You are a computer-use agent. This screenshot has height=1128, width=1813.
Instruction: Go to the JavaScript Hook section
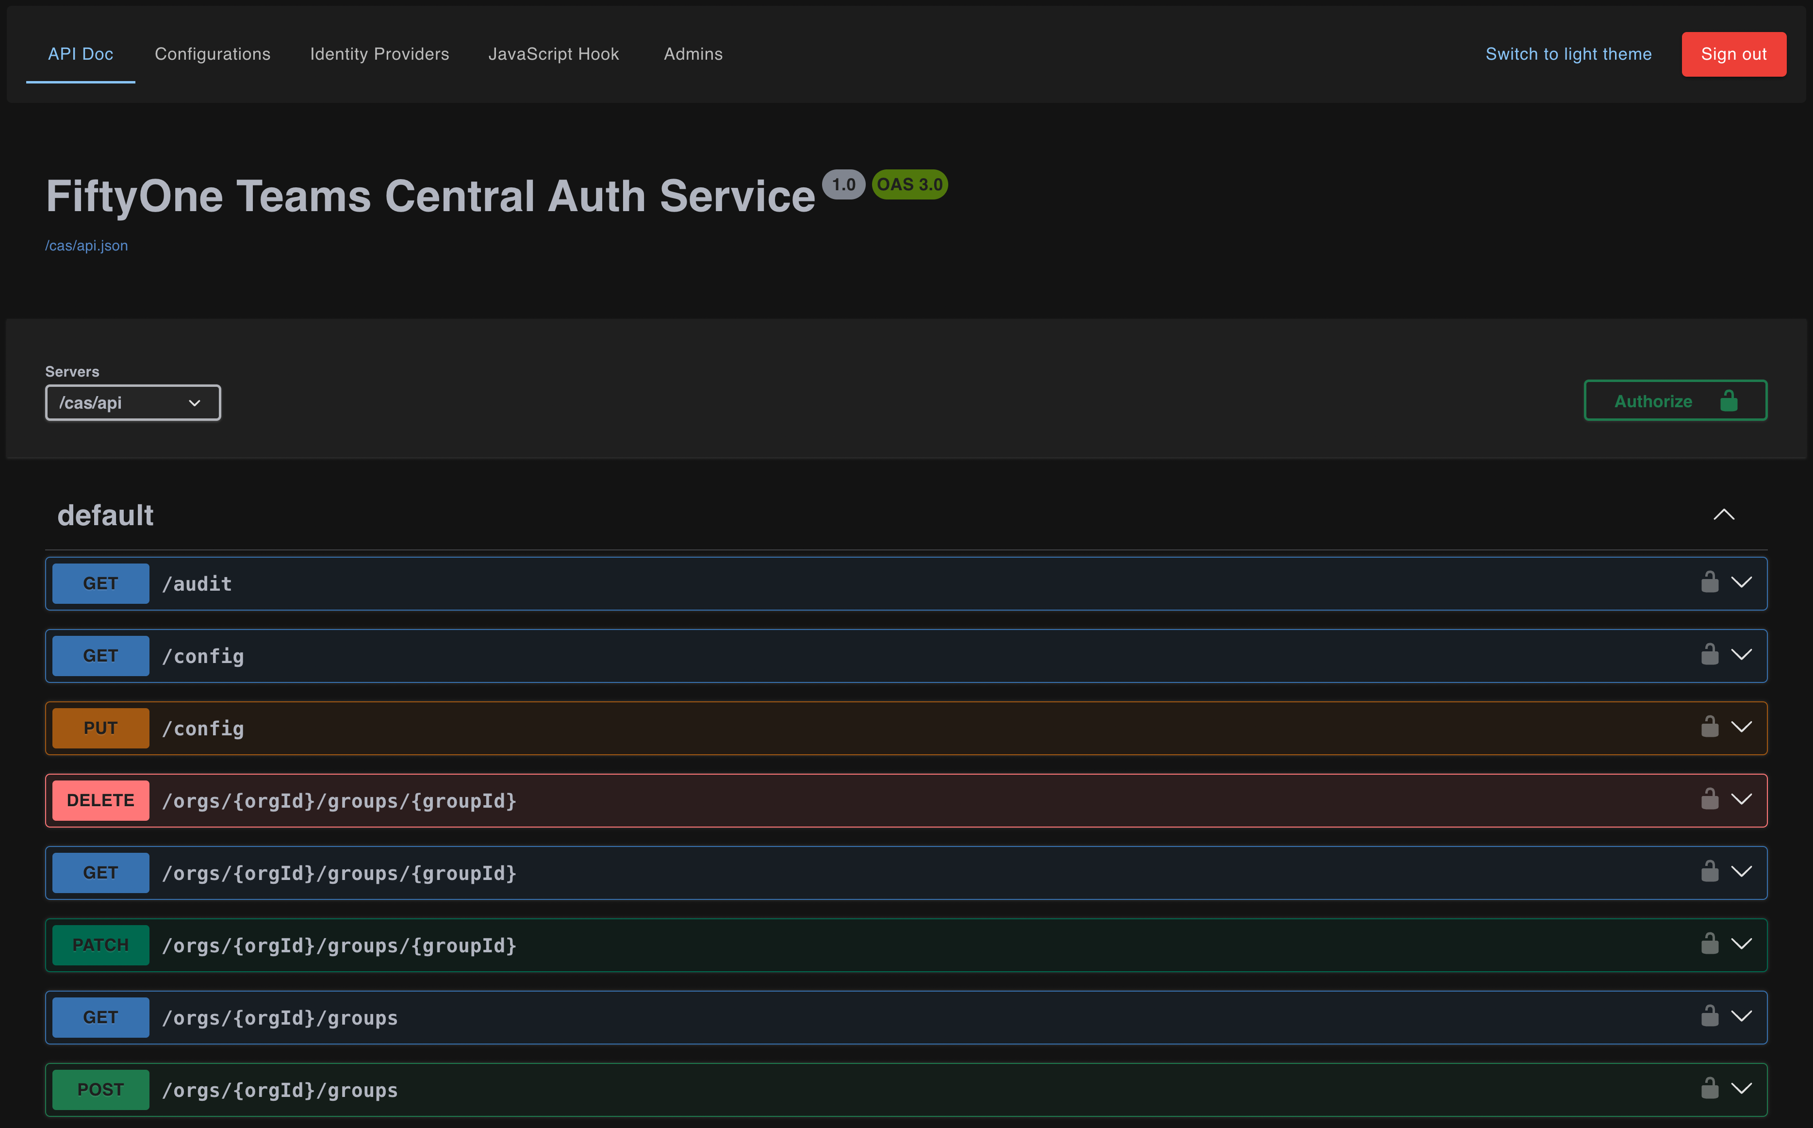point(554,54)
